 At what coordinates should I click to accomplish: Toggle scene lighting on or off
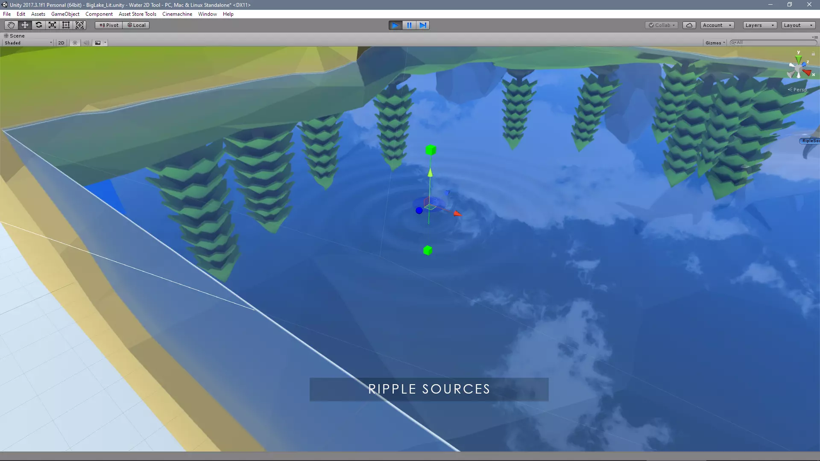(75, 43)
